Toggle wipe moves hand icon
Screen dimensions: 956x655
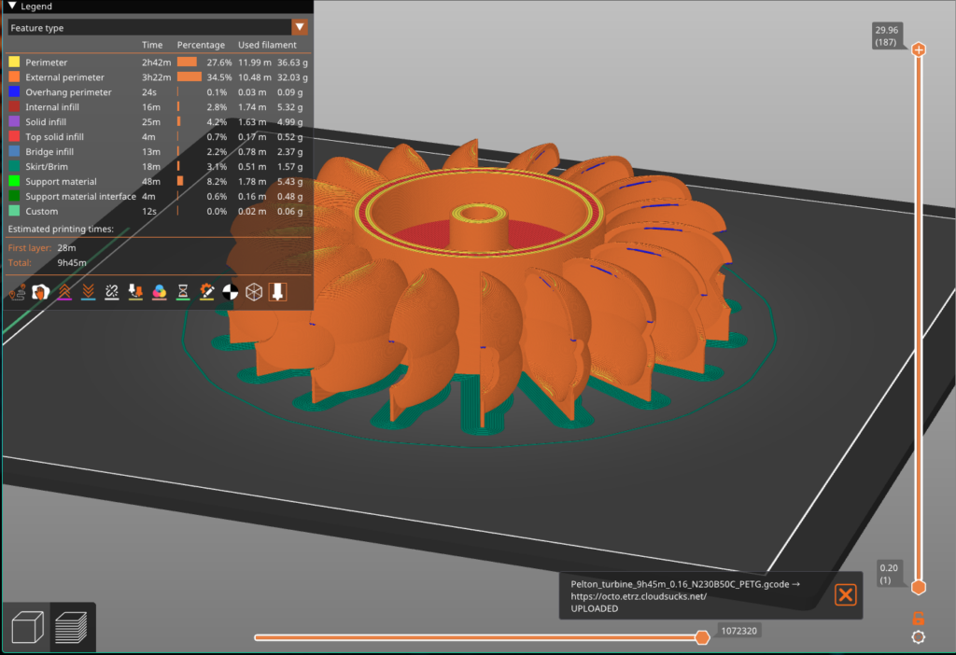point(40,292)
